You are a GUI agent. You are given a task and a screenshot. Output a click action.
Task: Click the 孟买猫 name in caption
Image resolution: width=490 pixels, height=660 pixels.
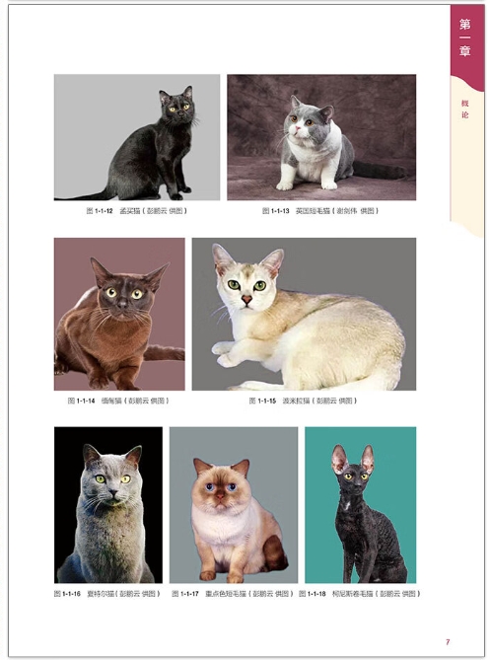pos(130,211)
